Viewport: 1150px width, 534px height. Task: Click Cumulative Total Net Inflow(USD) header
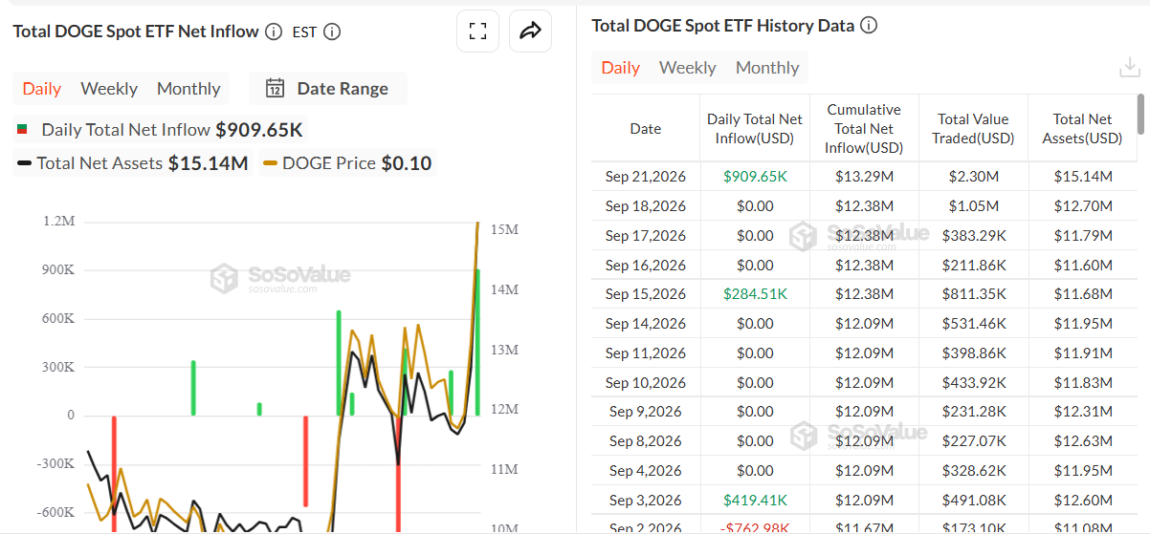864,129
